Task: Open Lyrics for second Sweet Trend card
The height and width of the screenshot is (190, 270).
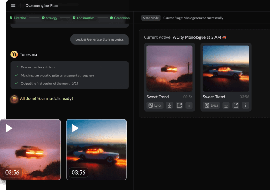Action: point(211,105)
